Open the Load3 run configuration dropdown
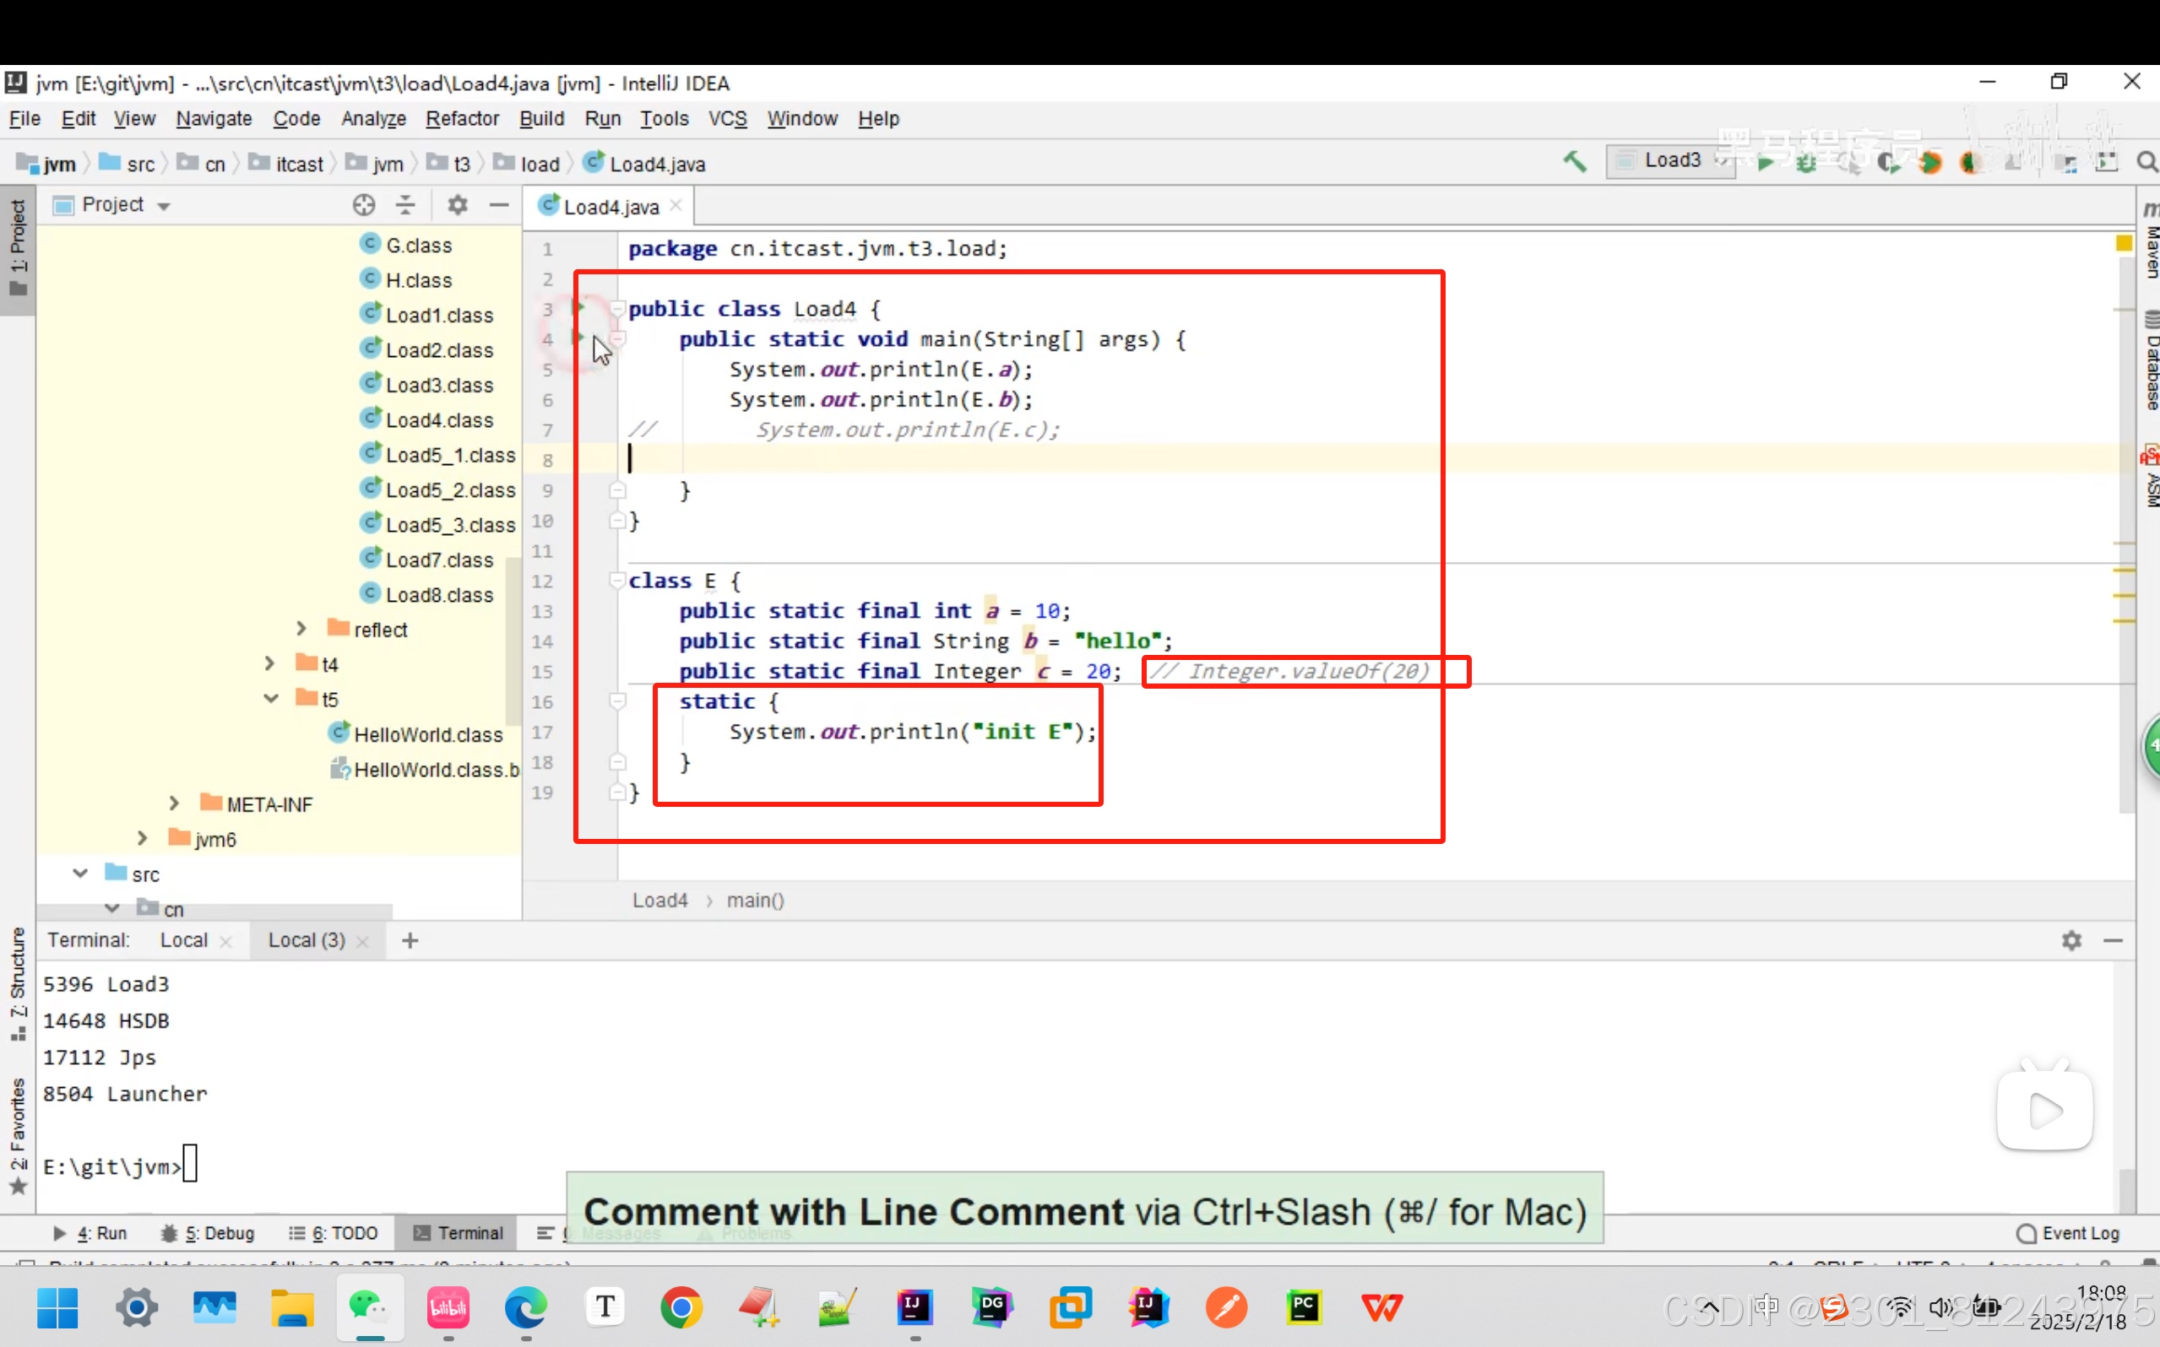Viewport: 2160px width, 1347px height. 1671,161
